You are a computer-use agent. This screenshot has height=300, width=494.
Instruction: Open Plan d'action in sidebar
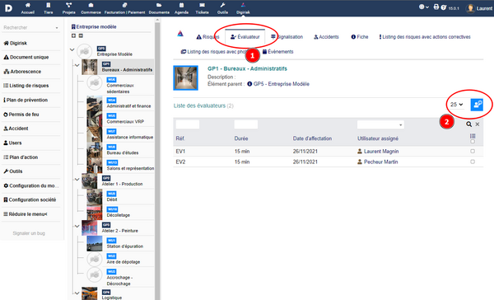coord(21,157)
